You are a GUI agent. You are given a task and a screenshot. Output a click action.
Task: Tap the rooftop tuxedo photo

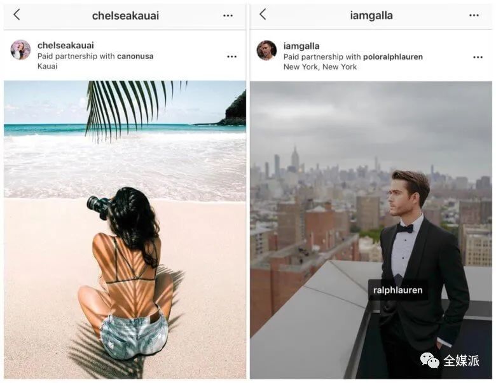371,230
